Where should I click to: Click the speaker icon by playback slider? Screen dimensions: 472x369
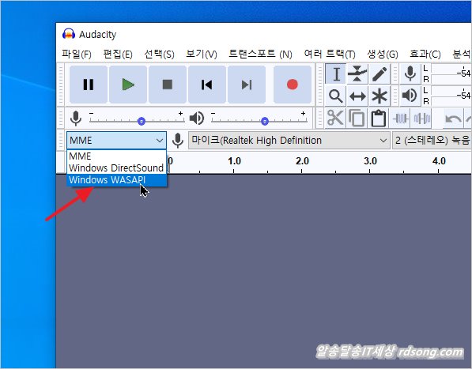pos(197,119)
